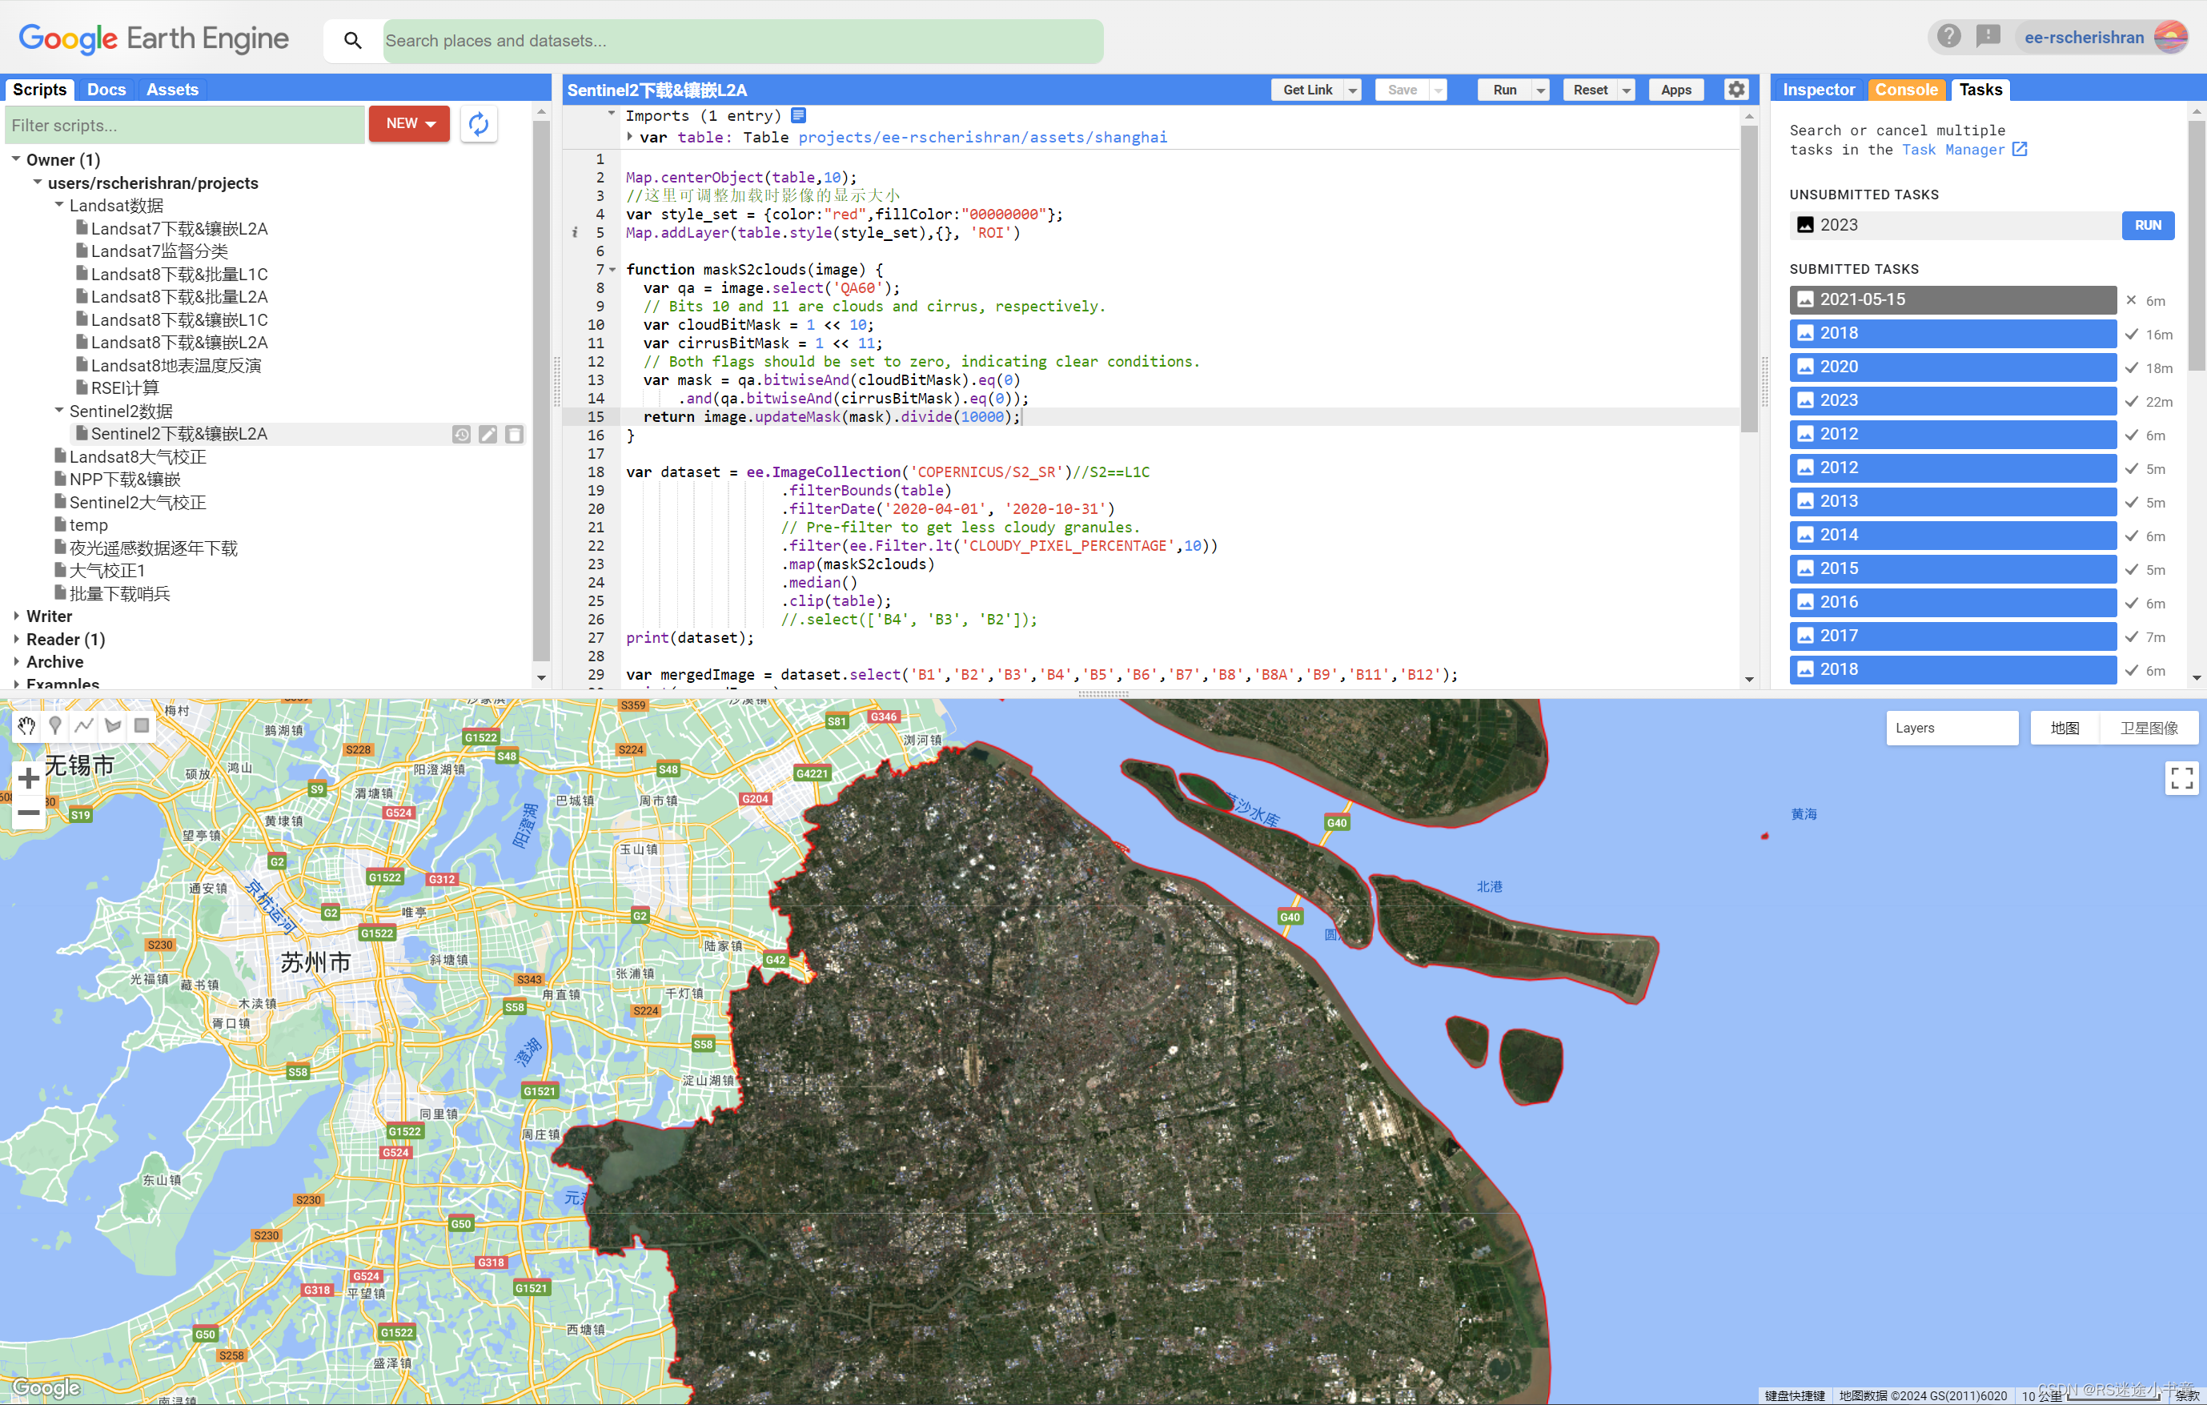Switch map to 卫星图像 satellite view
This screenshot has width=2207, height=1405.
(x=2149, y=728)
